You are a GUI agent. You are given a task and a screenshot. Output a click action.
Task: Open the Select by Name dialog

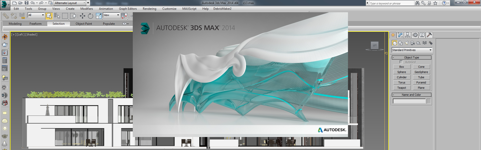click(x=57, y=16)
